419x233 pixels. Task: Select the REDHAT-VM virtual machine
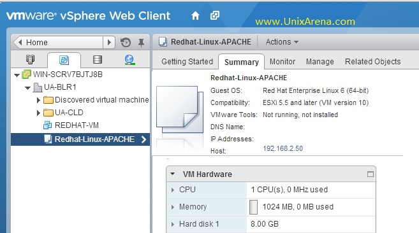[77, 125]
